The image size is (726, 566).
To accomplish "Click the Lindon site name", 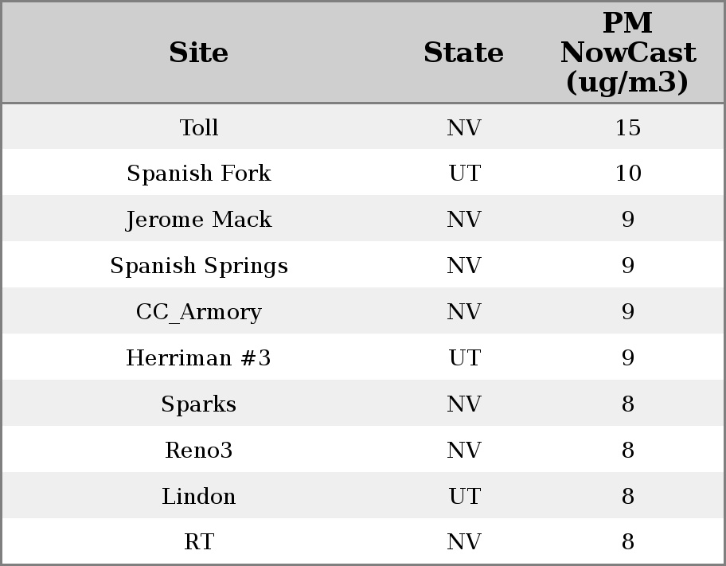I will pos(199,497).
